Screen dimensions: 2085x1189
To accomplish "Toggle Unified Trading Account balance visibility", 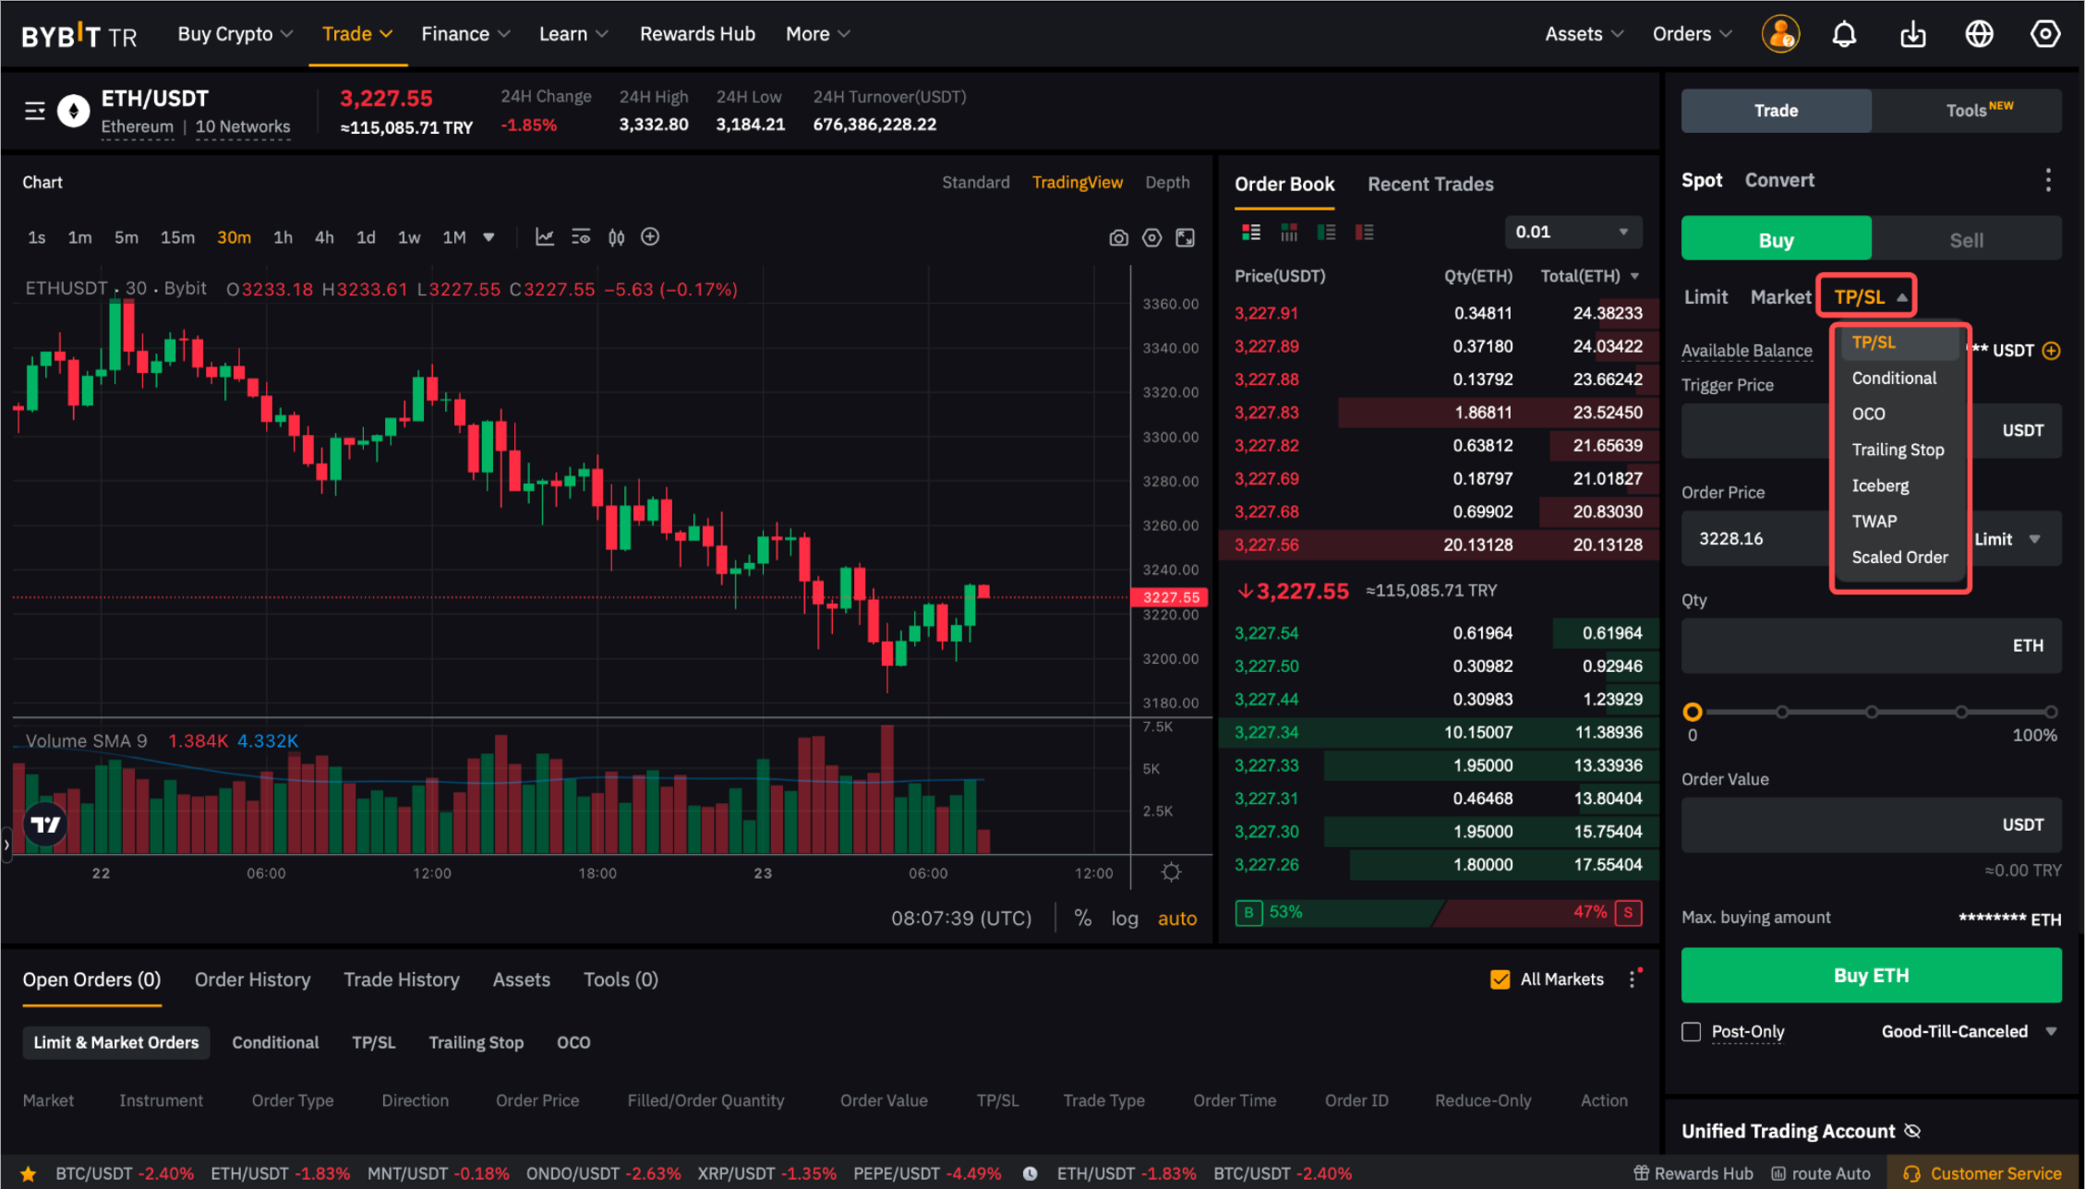I will [1912, 1131].
